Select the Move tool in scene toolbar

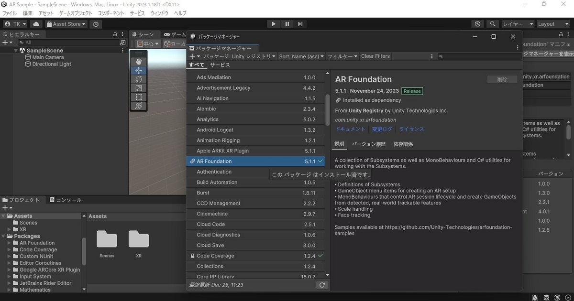139,70
